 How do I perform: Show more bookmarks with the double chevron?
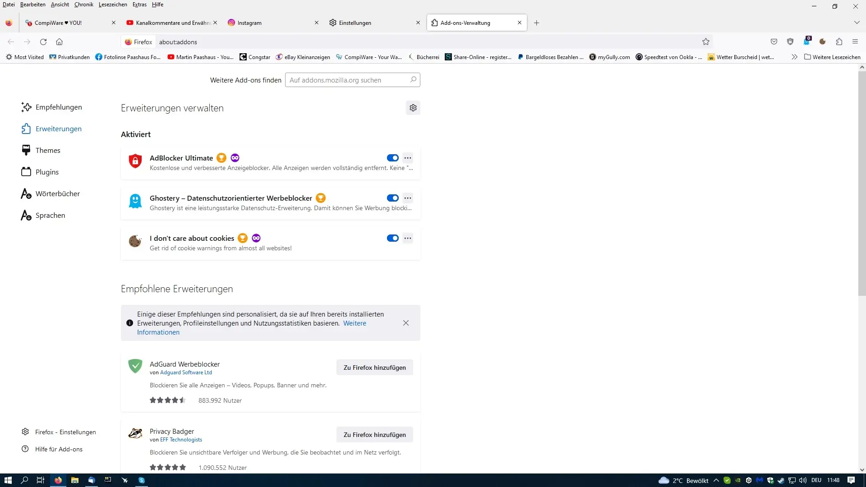pyautogui.click(x=794, y=57)
